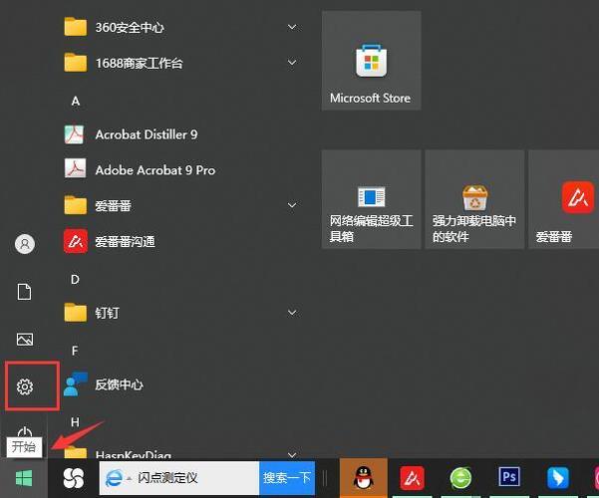Click the letter A section header
This screenshot has height=498, width=599.
(x=76, y=101)
